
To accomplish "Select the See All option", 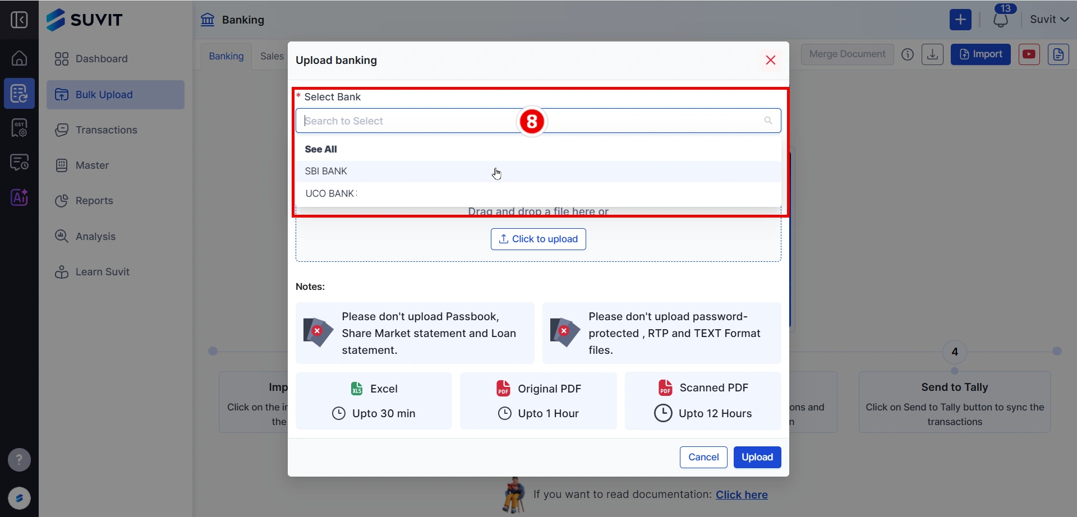I will click(321, 149).
